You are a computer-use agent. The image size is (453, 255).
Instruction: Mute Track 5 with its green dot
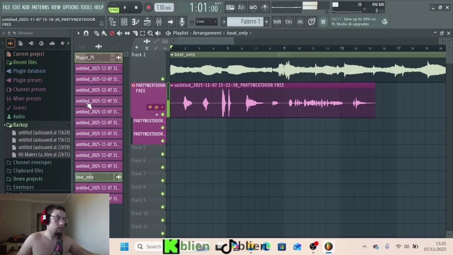point(163,154)
